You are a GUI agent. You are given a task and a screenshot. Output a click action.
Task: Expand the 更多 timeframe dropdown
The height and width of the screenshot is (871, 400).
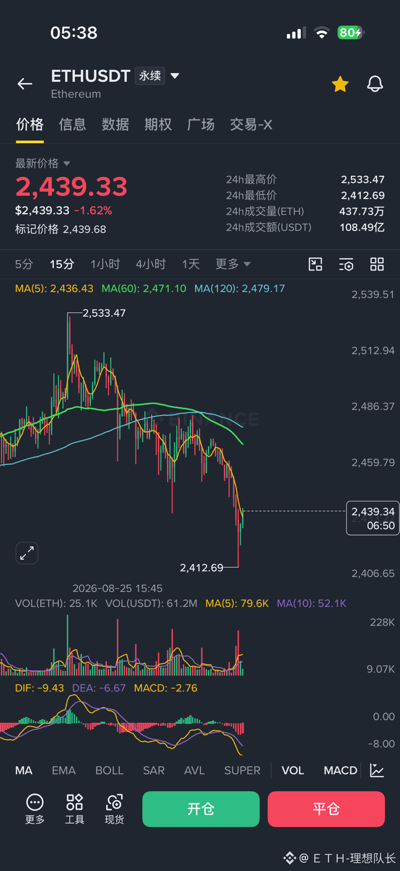pos(233,264)
